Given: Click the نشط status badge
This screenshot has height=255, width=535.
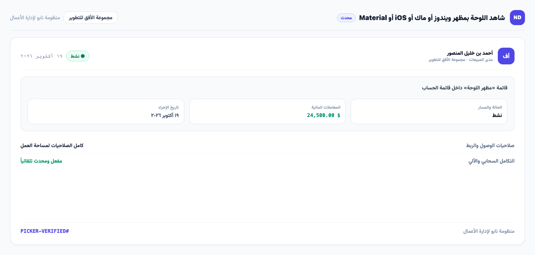Looking at the screenshot, I should [x=78, y=56].
